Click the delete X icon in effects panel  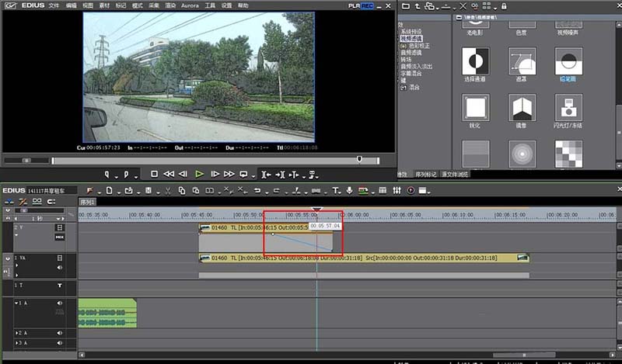click(463, 6)
